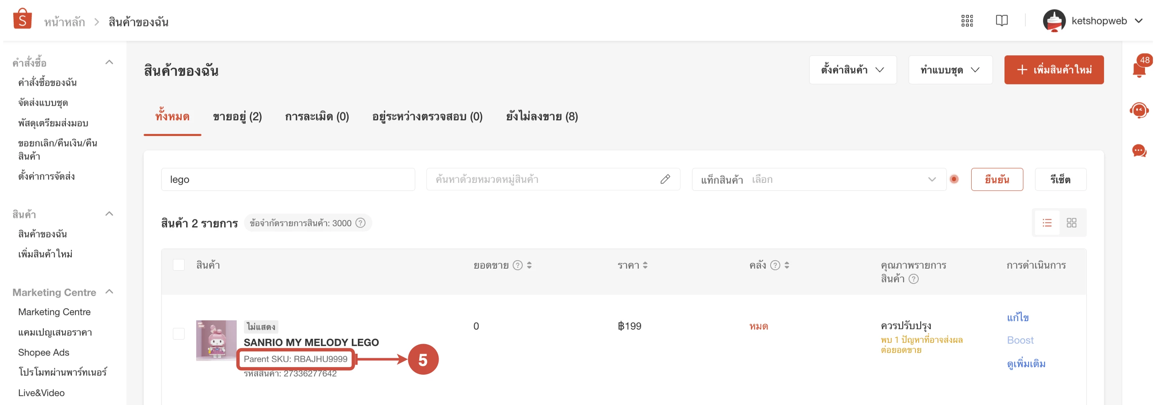The width and height of the screenshot is (1157, 405).
Task: Click the Shopee logo icon
Action: (x=22, y=19)
